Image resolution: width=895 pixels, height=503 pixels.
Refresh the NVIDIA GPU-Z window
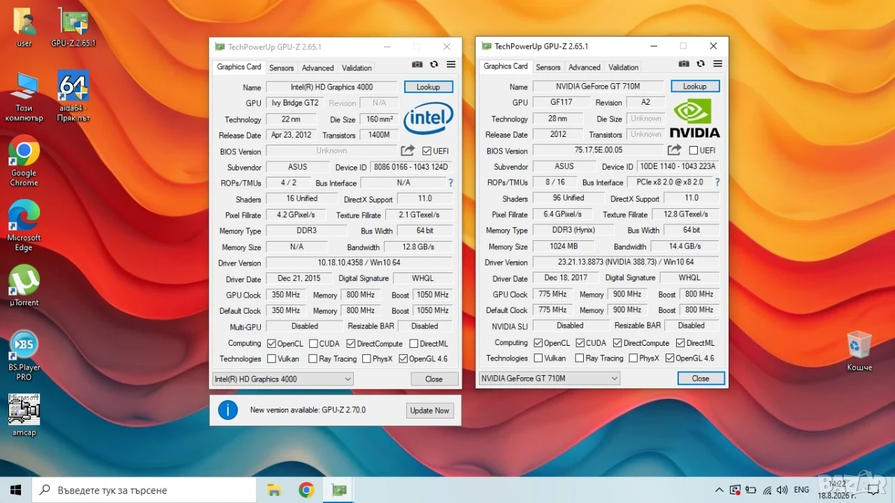pos(701,64)
